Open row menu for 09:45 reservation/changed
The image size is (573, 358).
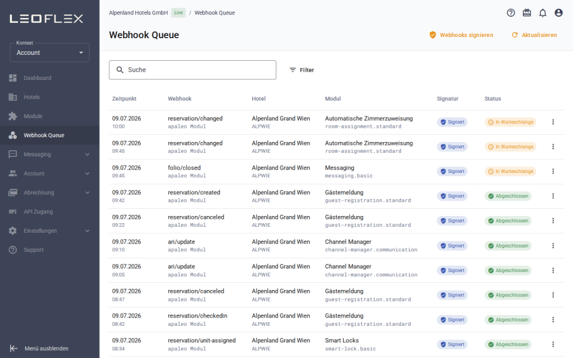point(553,147)
